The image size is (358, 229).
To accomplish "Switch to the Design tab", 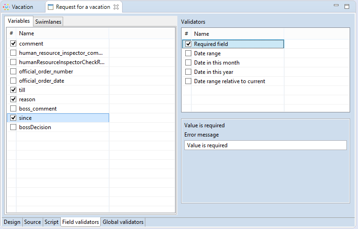I will coord(12,222).
